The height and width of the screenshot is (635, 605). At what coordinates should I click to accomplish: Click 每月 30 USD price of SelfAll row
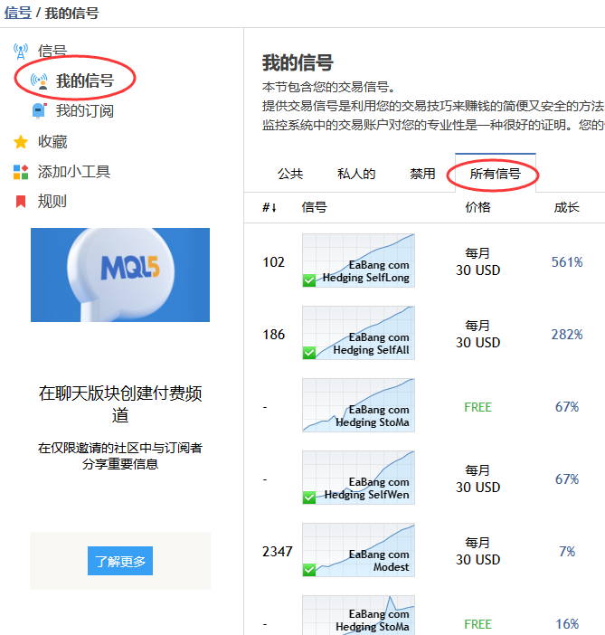477,335
